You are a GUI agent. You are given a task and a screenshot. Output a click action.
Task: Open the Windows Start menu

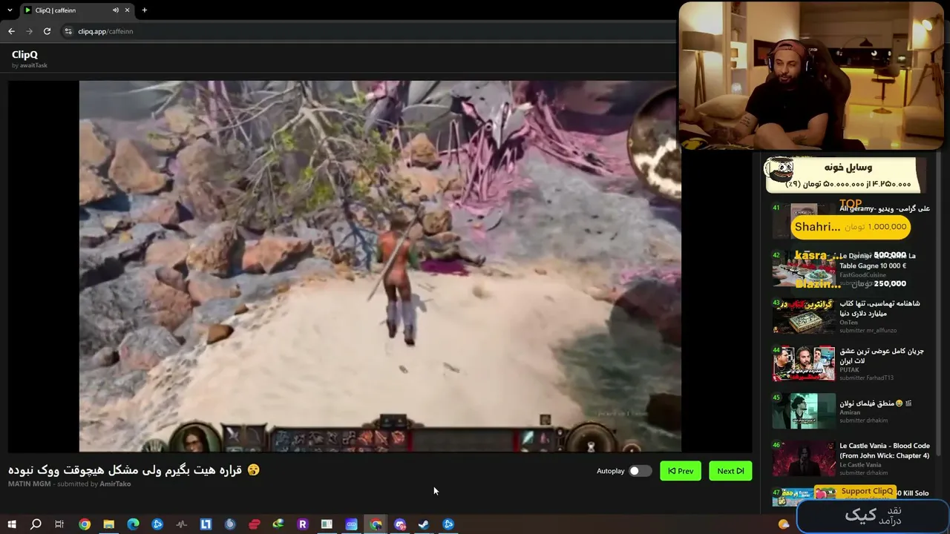pos(12,524)
